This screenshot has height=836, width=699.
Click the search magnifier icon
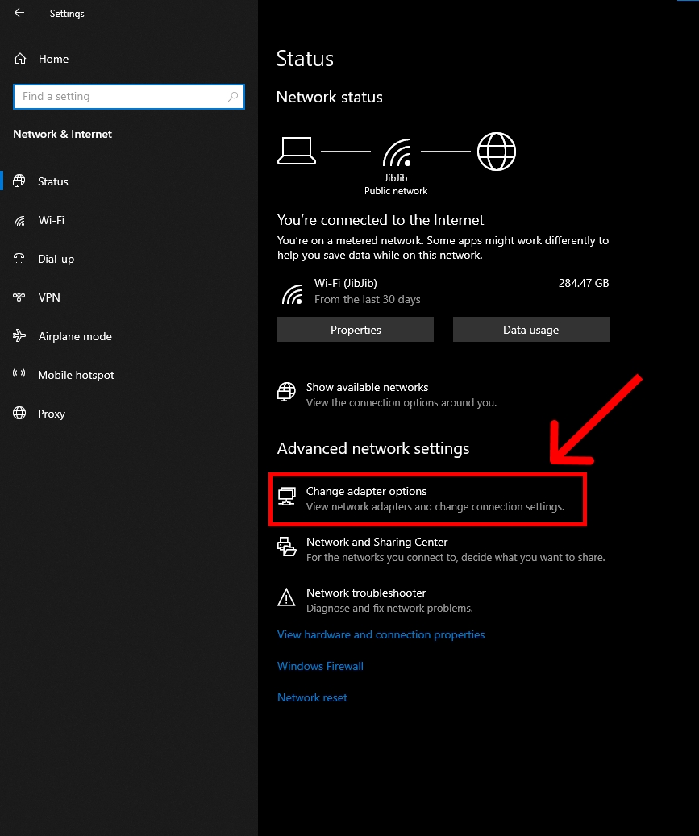click(x=233, y=97)
